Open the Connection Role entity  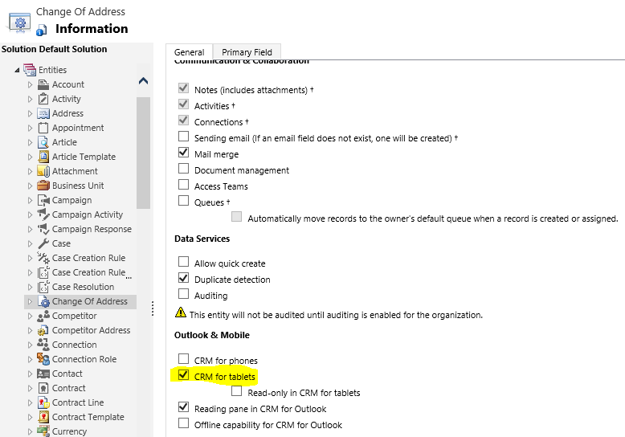pyautogui.click(x=84, y=359)
